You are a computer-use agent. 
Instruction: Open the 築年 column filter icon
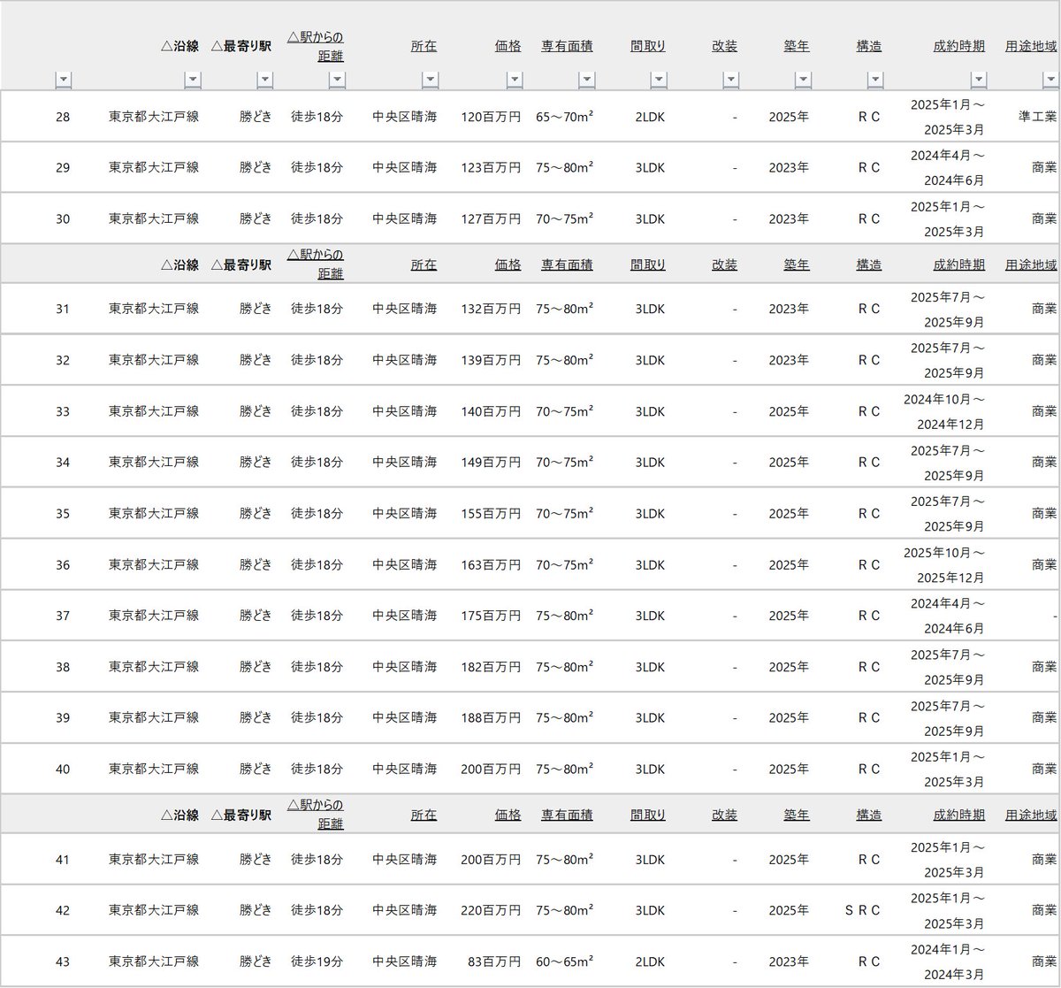coord(803,79)
